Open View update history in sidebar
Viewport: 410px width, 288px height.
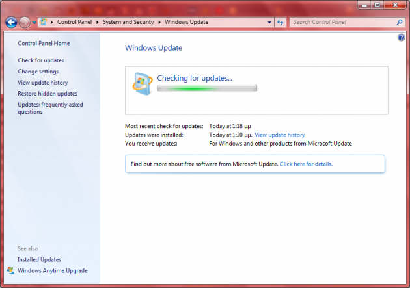pyautogui.click(x=42, y=83)
